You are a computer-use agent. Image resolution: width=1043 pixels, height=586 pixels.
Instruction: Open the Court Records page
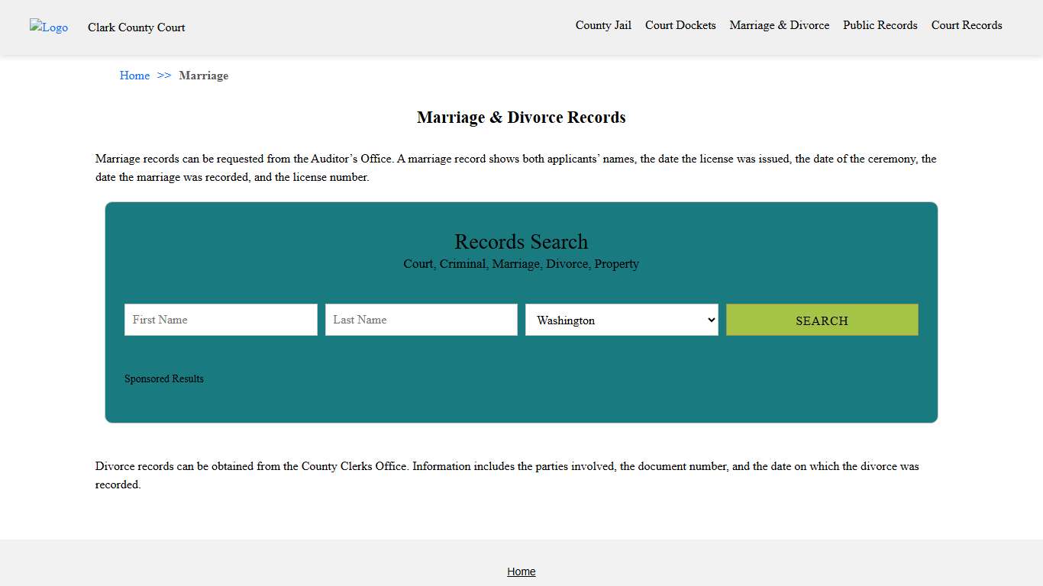click(x=966, y=25)
